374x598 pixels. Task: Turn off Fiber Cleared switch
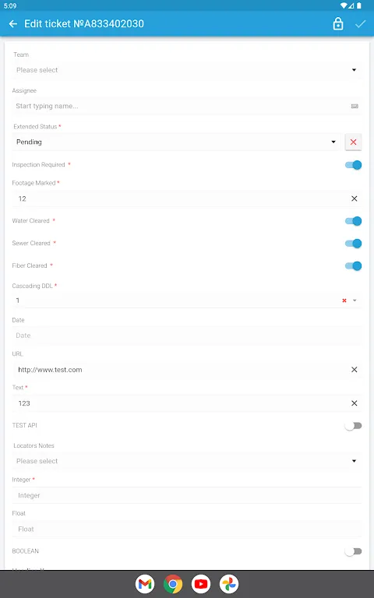click(353, 266)
